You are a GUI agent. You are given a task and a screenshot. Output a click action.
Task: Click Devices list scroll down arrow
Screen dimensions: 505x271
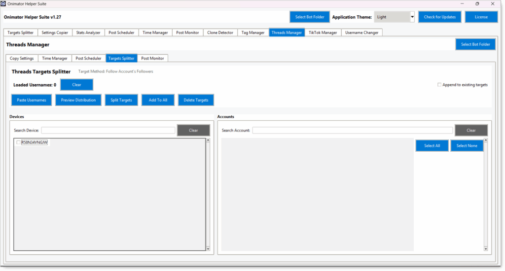click(x=208, y=249)
